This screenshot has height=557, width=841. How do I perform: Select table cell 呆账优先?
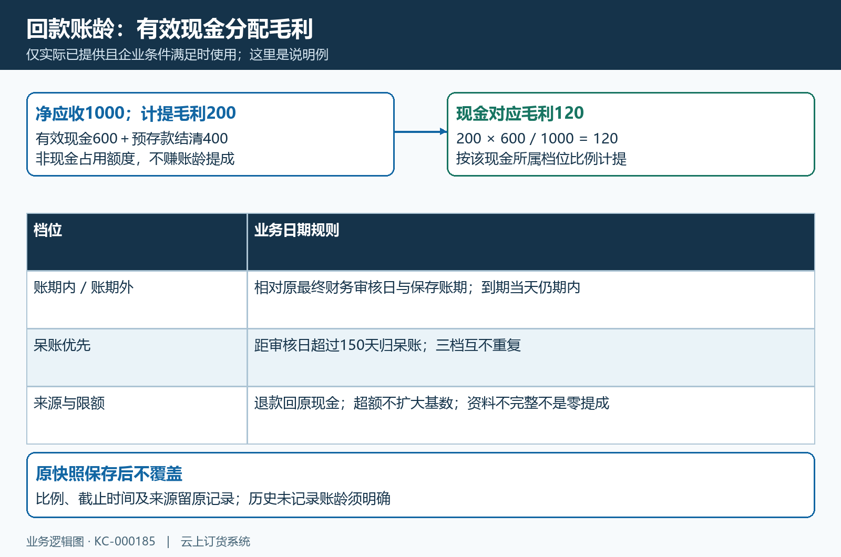pos(137,357)
